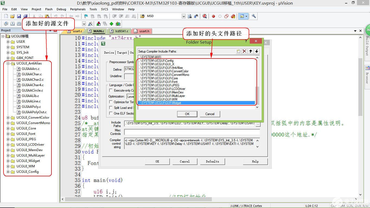Image resolution: width=370 pixels, height=208 pixels.
Task: Open the MSD find combo box dropdown
Action: pos(184,16)
